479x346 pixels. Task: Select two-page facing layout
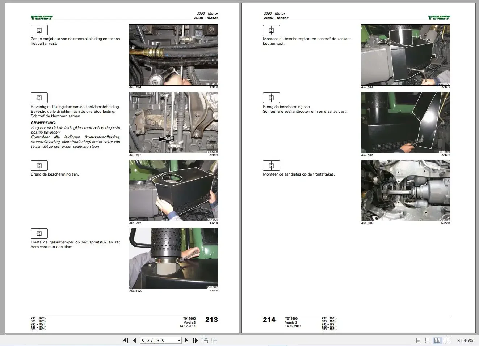pos(437,340)
